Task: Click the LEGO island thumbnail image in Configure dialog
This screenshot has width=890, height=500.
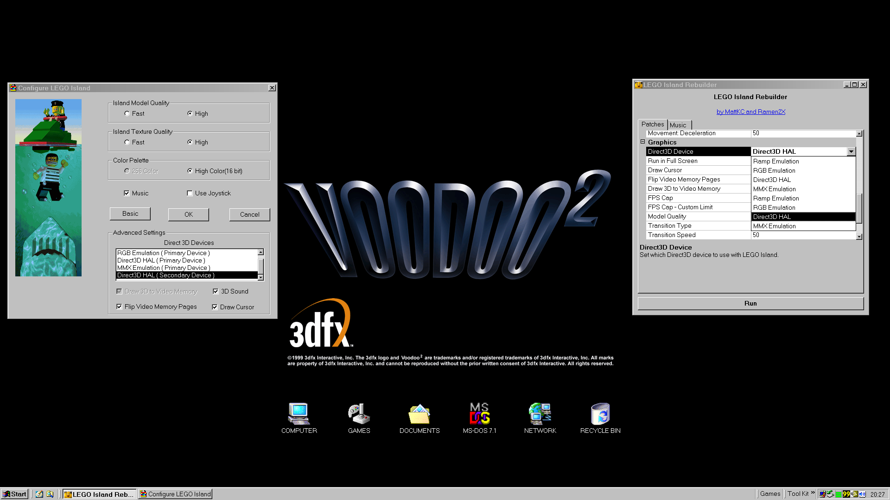Action: coord(48,187)
